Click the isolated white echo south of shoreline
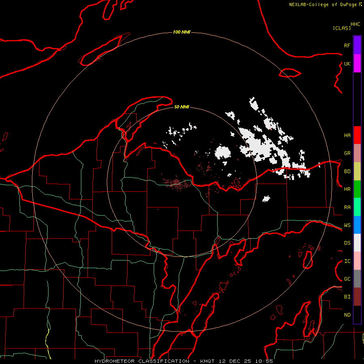Screen dimensions: 364x364 (266, 199)
